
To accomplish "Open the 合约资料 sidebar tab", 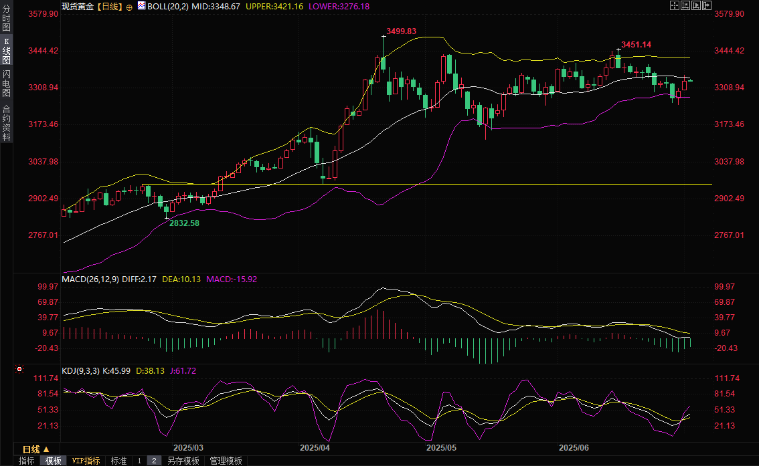I will [6, 122].
